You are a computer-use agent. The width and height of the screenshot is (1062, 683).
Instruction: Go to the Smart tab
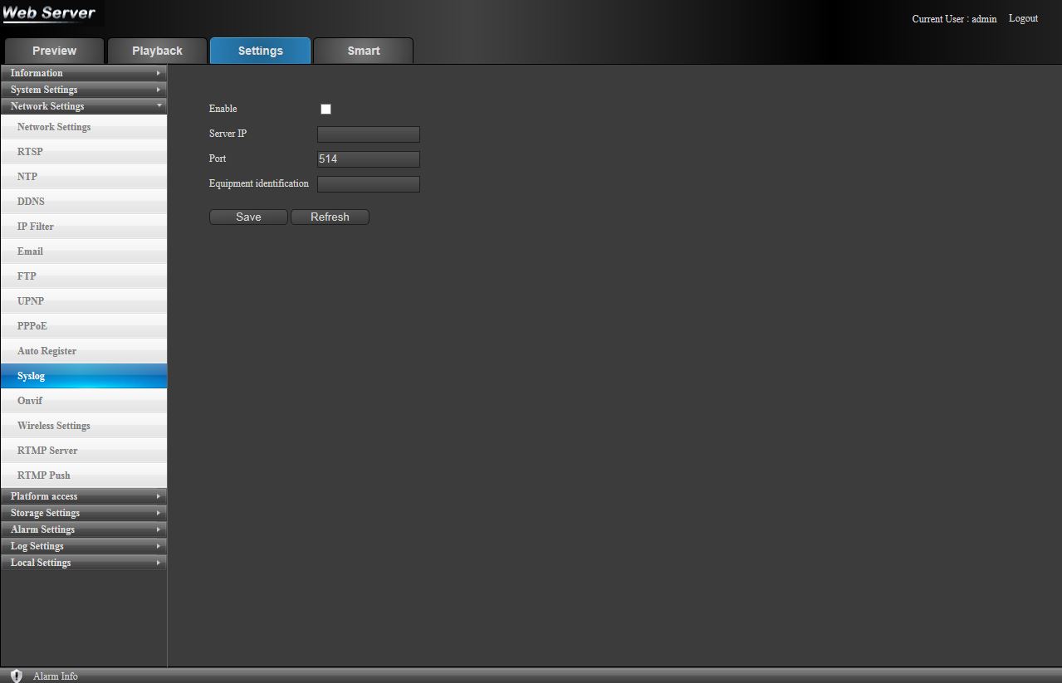click(364, 51)
